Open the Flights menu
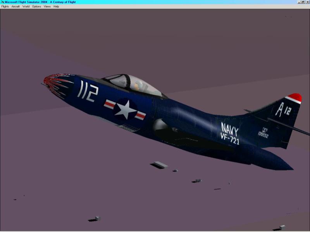Screen dimensions: 310x232 pos(5,7)
